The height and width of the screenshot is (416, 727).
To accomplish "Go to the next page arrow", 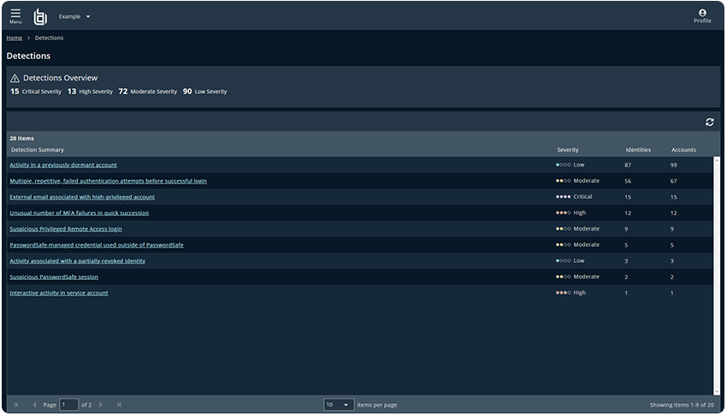I will coord(101,404).
